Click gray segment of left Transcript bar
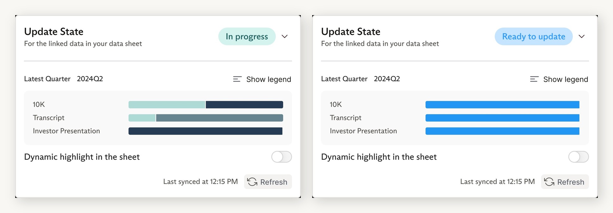Viewport: 613px width, 213px height. pos(220,118)
